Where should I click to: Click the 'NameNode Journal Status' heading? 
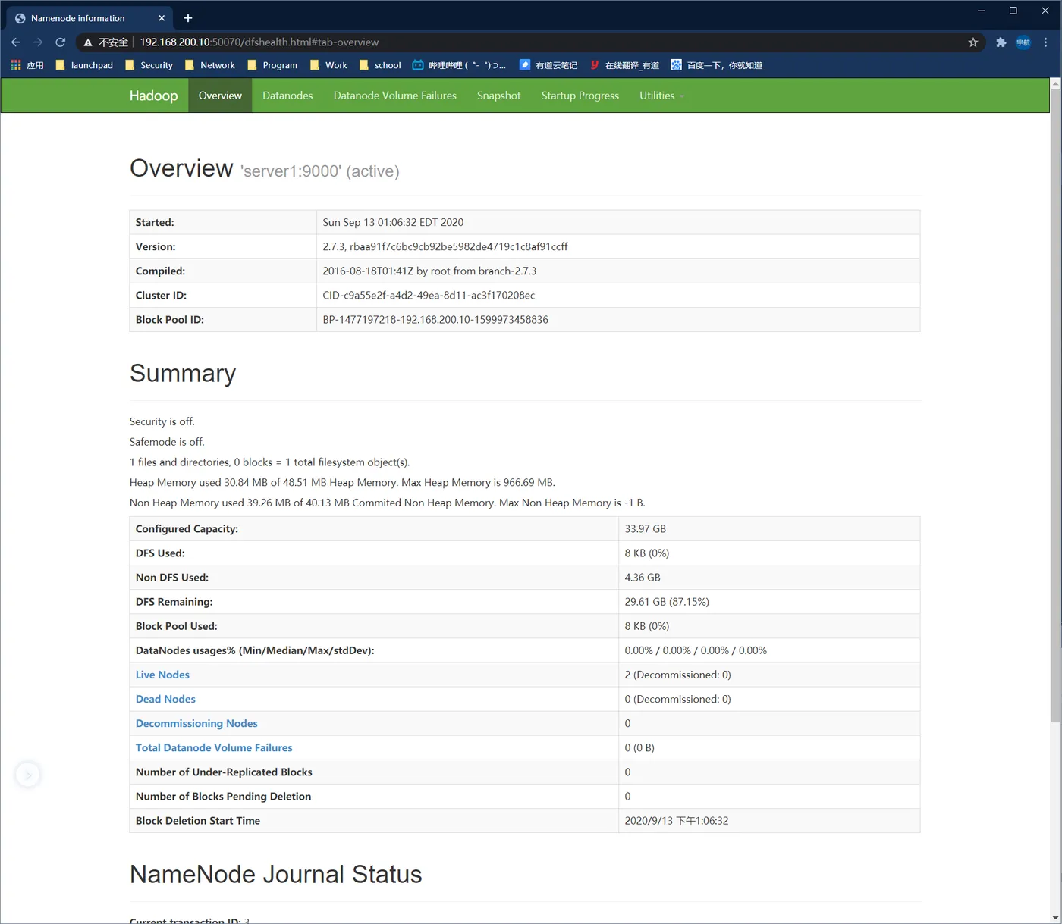pyautogui.click(x=276, y=874)
